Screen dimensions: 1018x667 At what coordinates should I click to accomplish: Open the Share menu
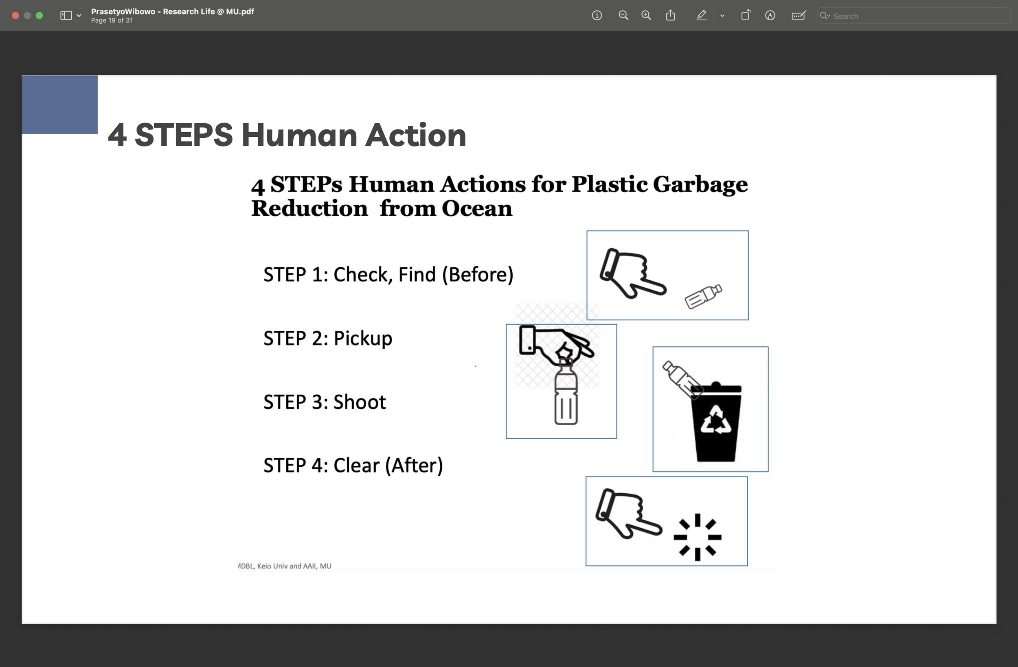(670, 16)
